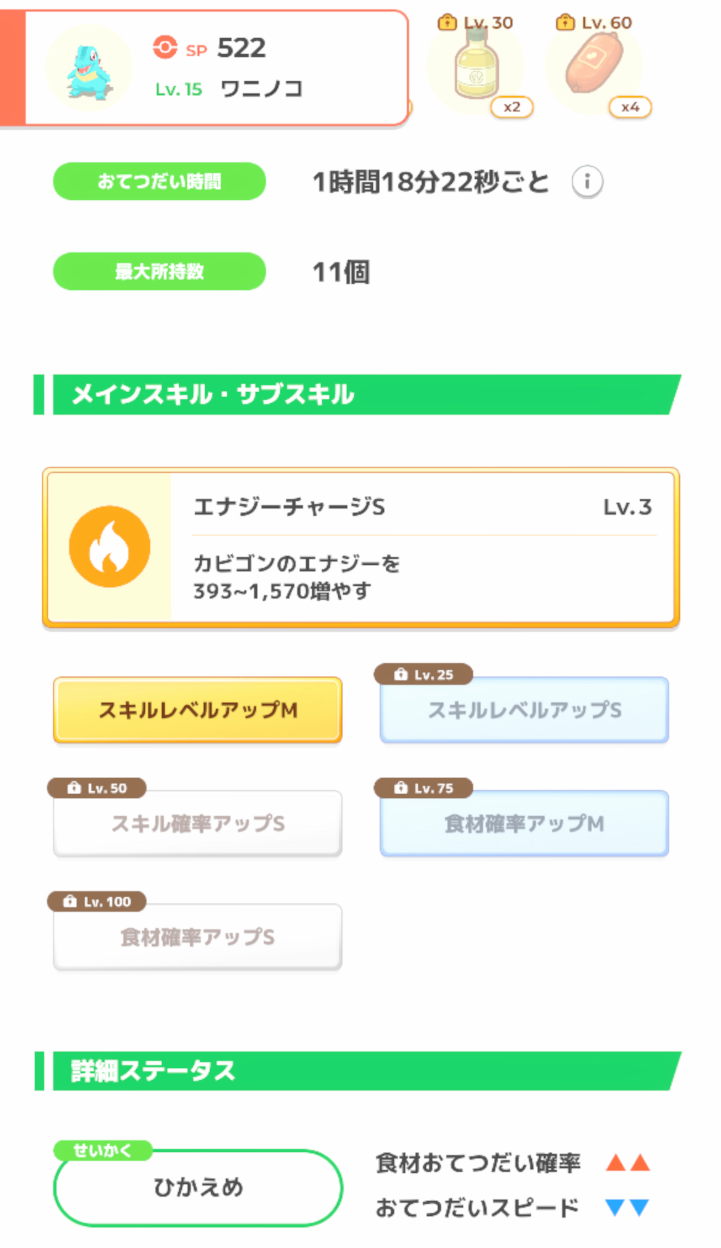
Task: Tap the locked 食材確率アップS sub skill
Action: click(198, 937)
